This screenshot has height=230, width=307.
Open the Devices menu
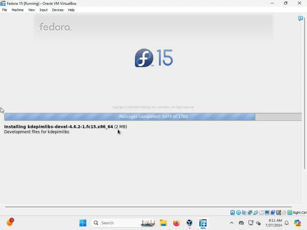click(x=58, y=10)
